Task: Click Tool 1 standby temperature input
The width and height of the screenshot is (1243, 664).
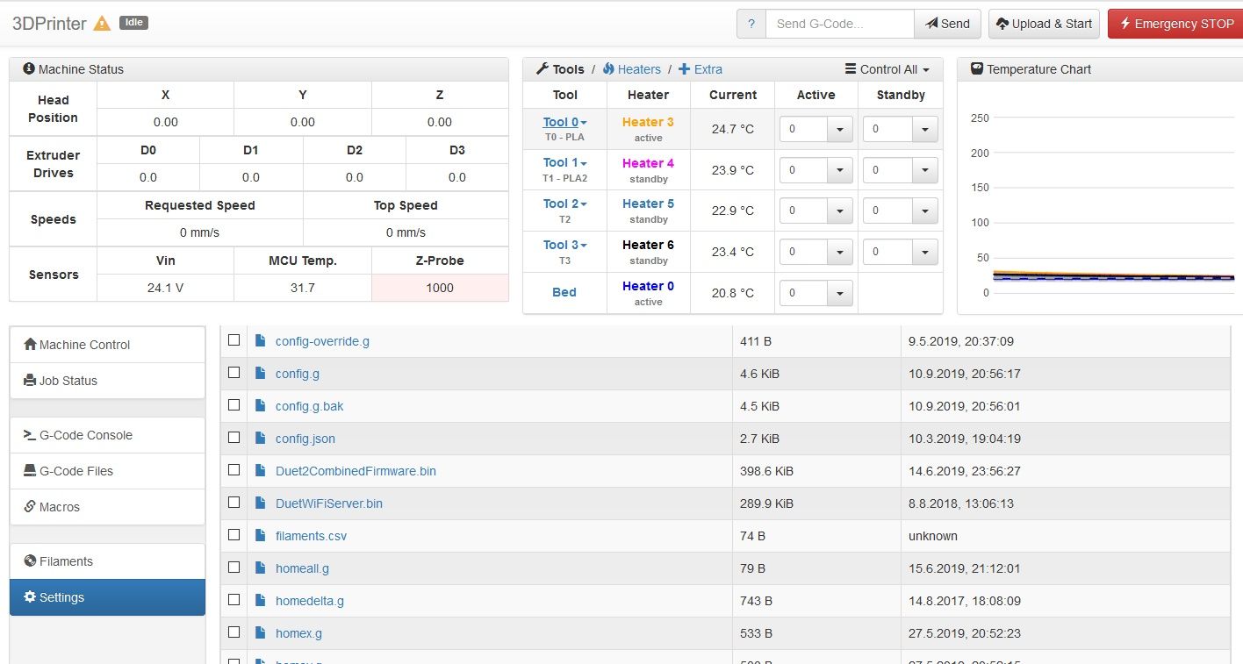Action: tap(887, 170)
